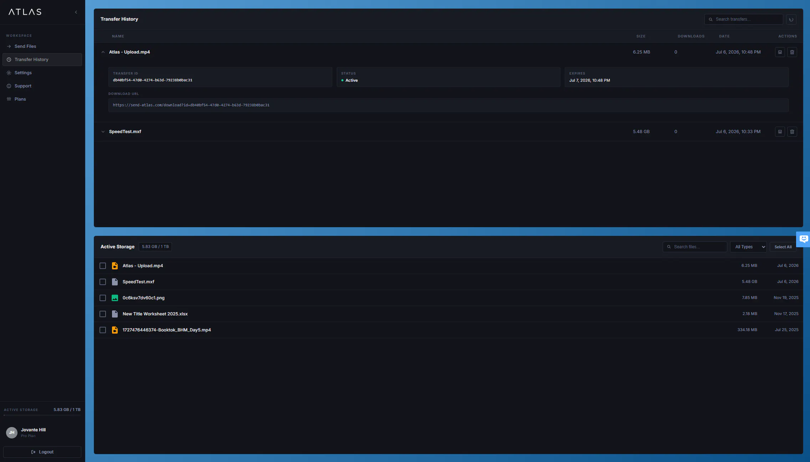The width and height of the screenshot is (810, 462).
Task: Click the file icon for SpeedTest.mxf in storage
Action: click(x=115, y=282)
